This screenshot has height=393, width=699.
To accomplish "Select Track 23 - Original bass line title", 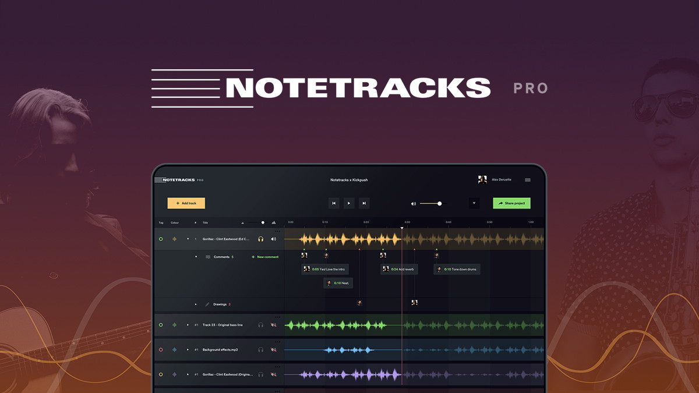I will [223, 325].
